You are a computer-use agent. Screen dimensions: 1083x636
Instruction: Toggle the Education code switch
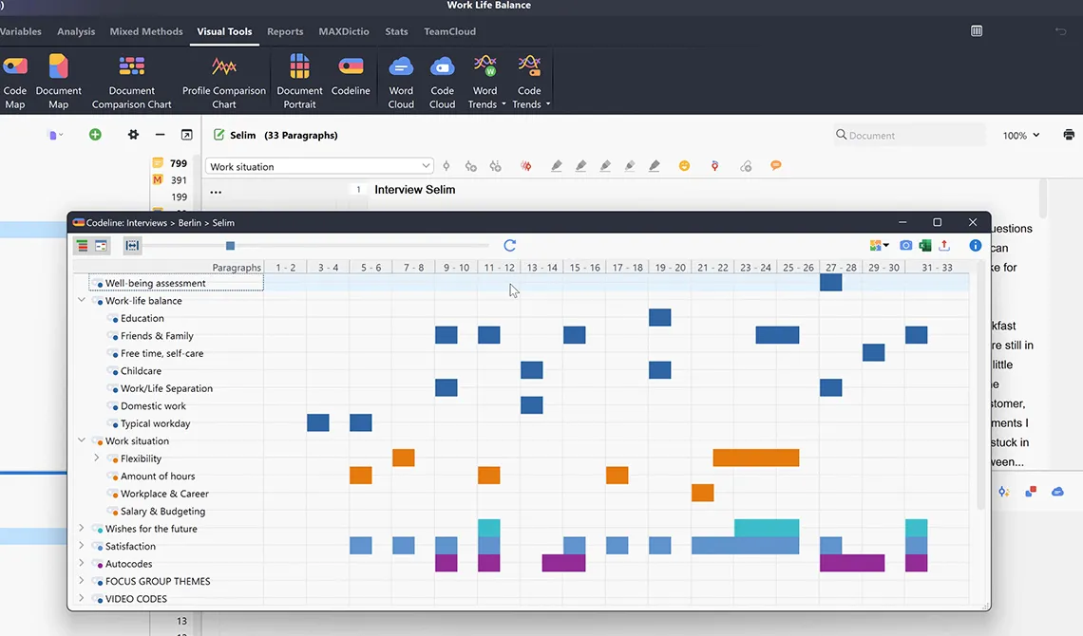[113, 319]
